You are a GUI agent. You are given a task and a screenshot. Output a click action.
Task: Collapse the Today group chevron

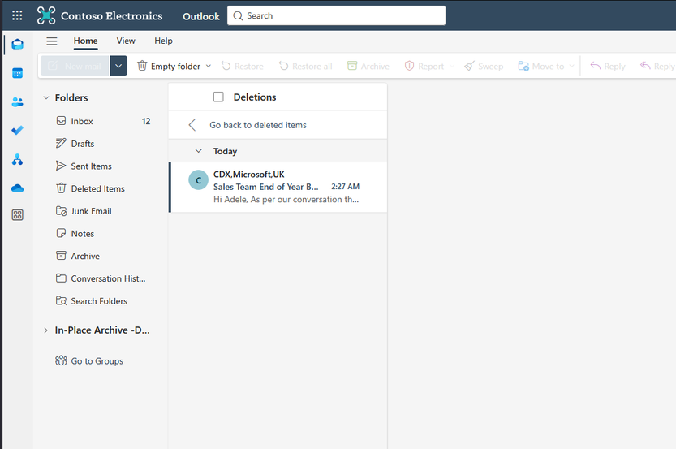(x=198, y=151)
